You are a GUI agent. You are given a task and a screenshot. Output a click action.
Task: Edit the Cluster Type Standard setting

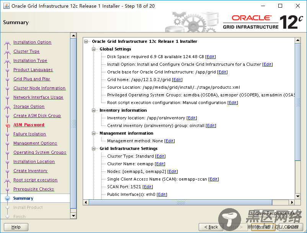[x=160, y=156]
